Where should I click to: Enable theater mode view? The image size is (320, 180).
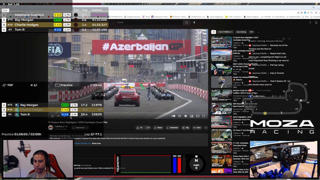point(197,116)
